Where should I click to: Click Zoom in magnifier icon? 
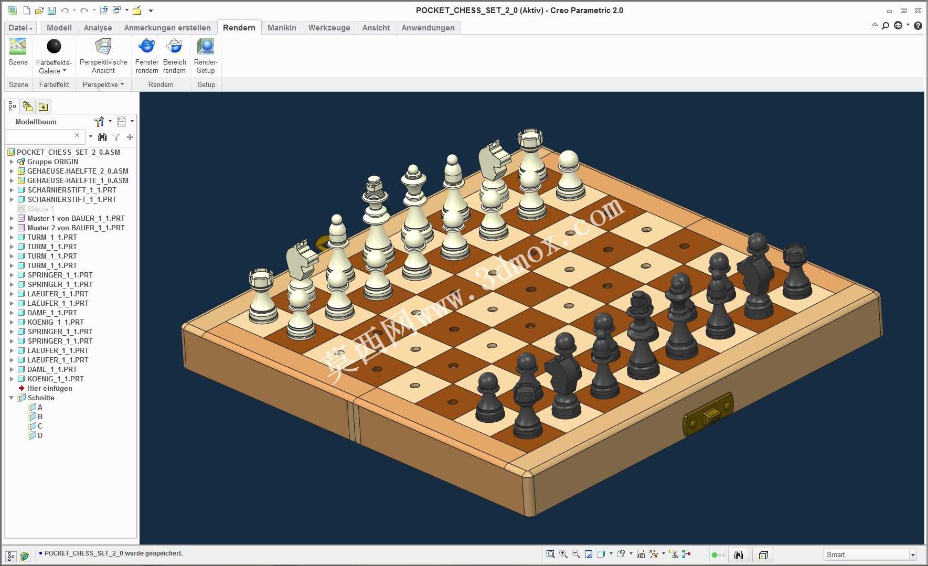click(563, 554)
